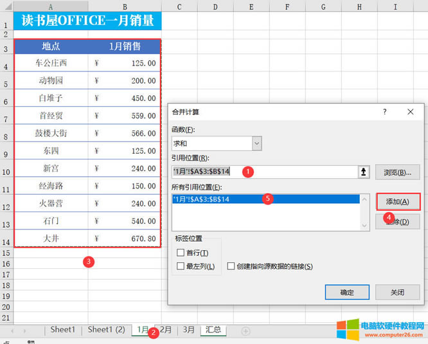428x344 pixels.
Task: Click the help question mark in dialog
Action: pos(385,111)
